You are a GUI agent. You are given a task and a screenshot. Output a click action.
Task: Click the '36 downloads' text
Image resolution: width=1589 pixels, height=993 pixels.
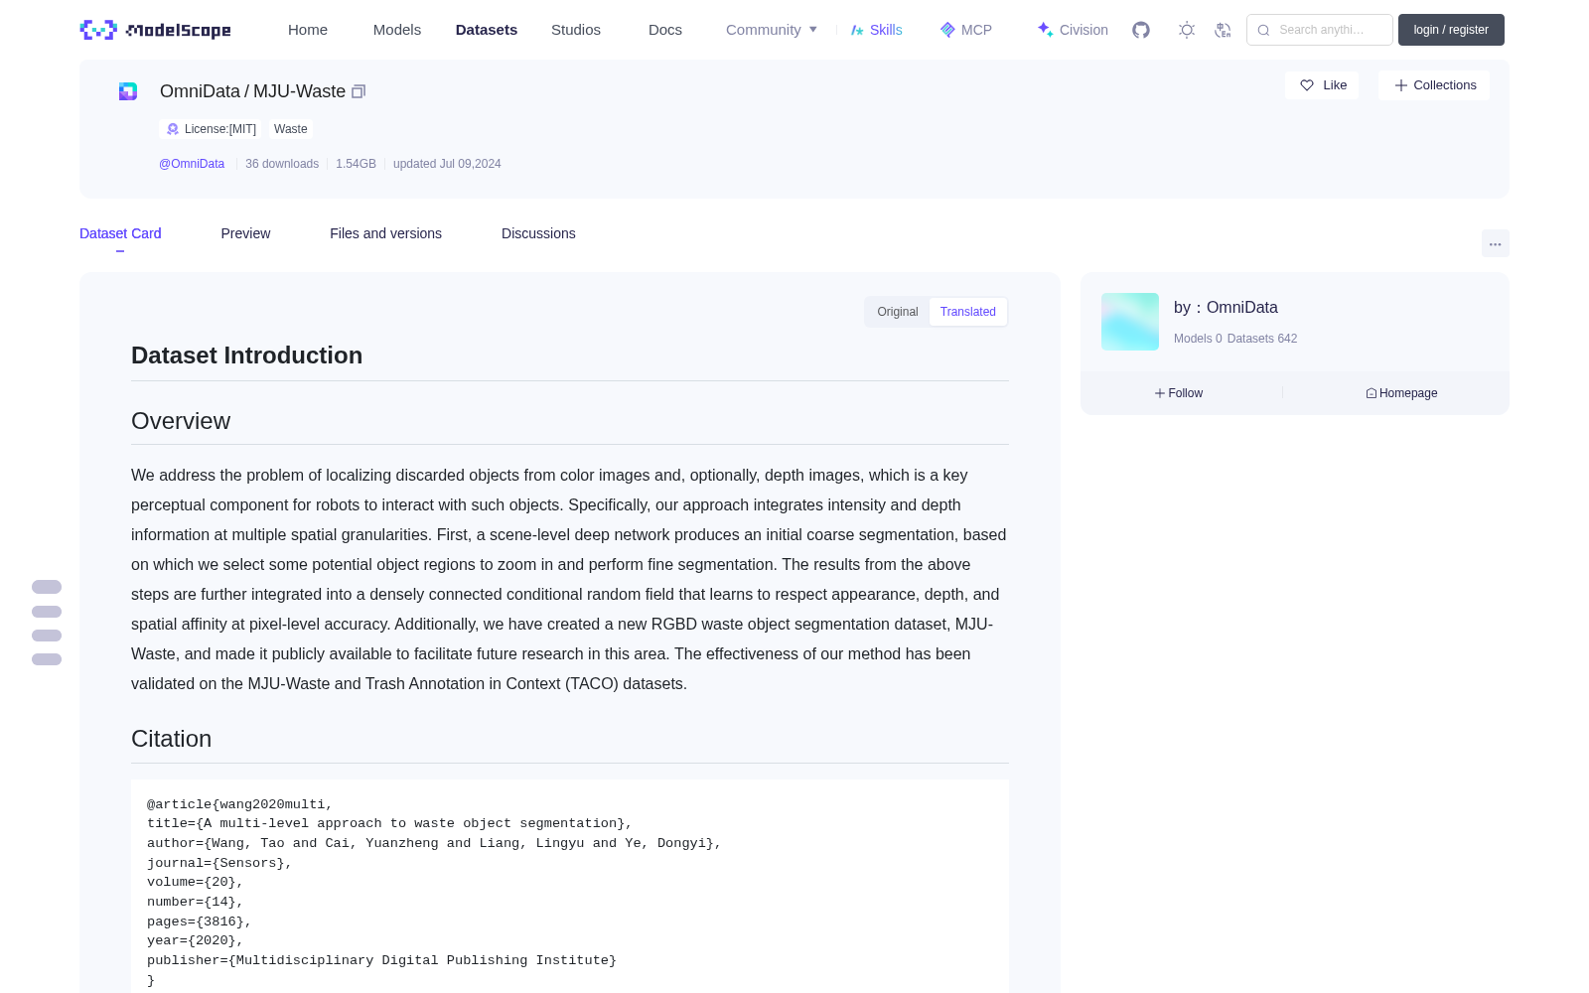click(282, 164)
